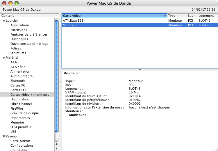Viewport: 218px width, 151px height.
Task: Click the window resize grip corner
Action: point(216,149)
